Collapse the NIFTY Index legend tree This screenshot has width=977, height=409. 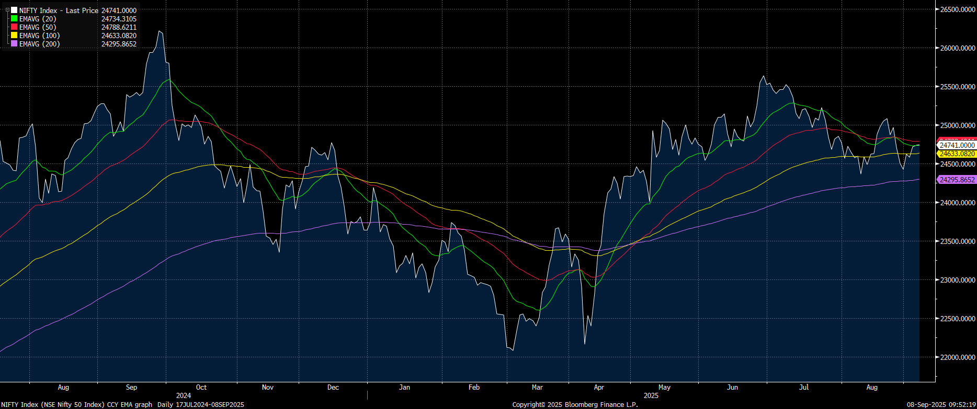7,10
